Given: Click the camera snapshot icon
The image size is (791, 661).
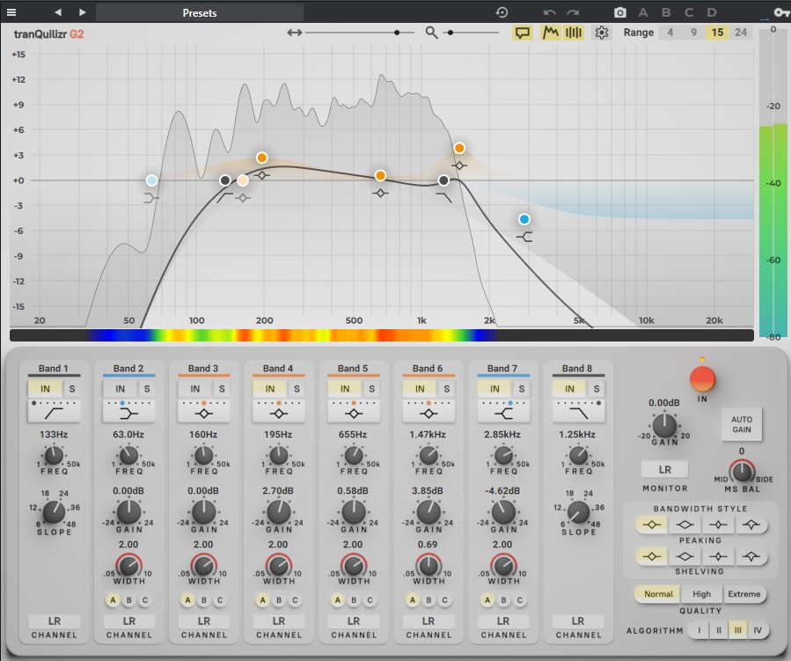Looking at the screenshot, I should click(620, 12).
